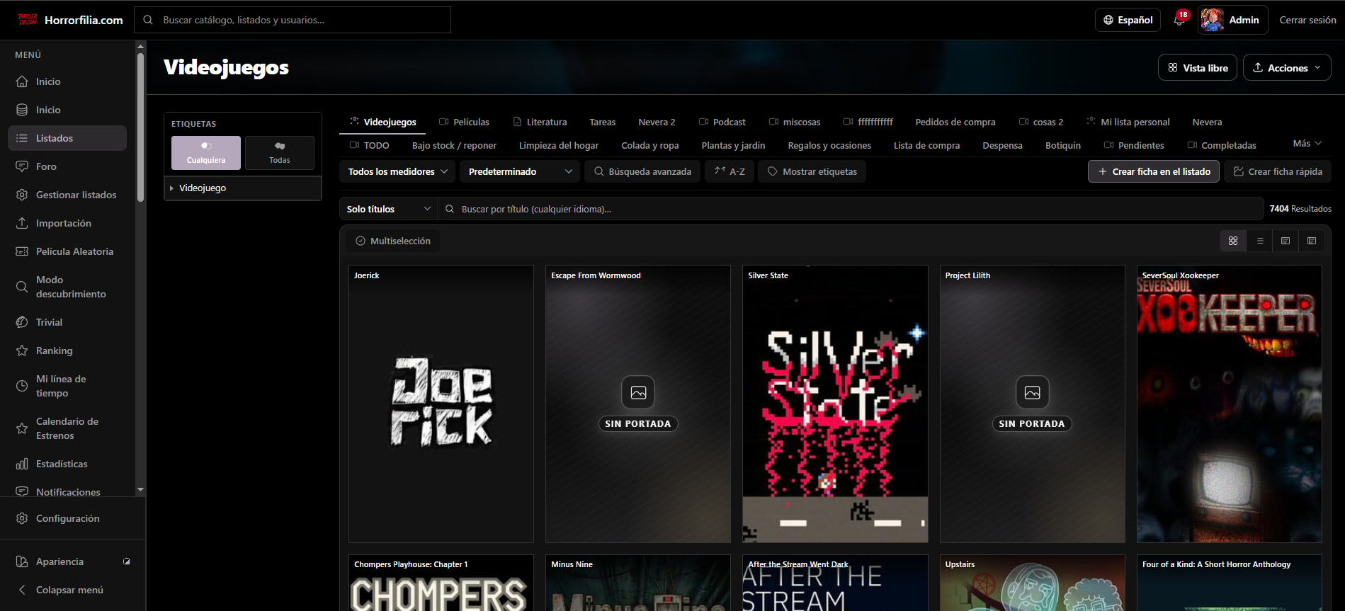Viewport: 1345px width, 611px height.
Task: Open Modo descubrimiento magnifier item
Action: (x=67, y=287)
